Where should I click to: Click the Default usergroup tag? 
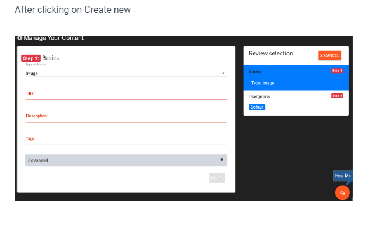(257, 107)
